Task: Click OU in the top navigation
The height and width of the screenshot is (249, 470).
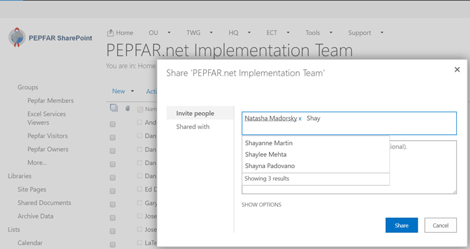Action: click(153, 33)
